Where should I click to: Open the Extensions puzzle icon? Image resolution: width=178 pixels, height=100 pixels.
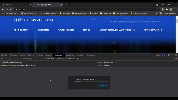click(167, 9)
